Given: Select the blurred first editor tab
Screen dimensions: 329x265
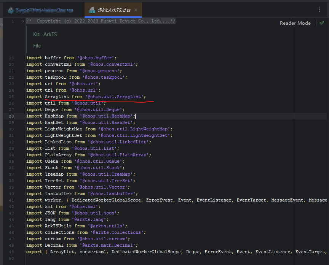Looking at the screenshot, I should click(45, 10).
